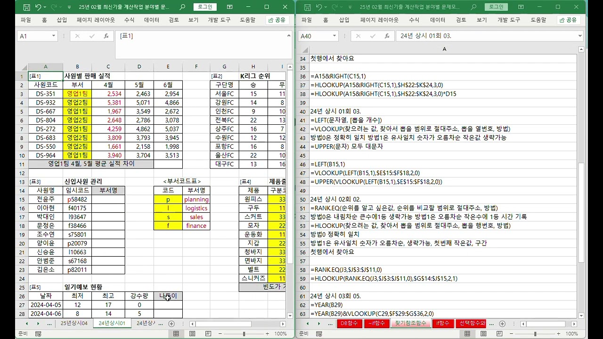603x339 pixels.
Task: Click the Redo icon in left Excel window
Action: click(x=53, y=7)
